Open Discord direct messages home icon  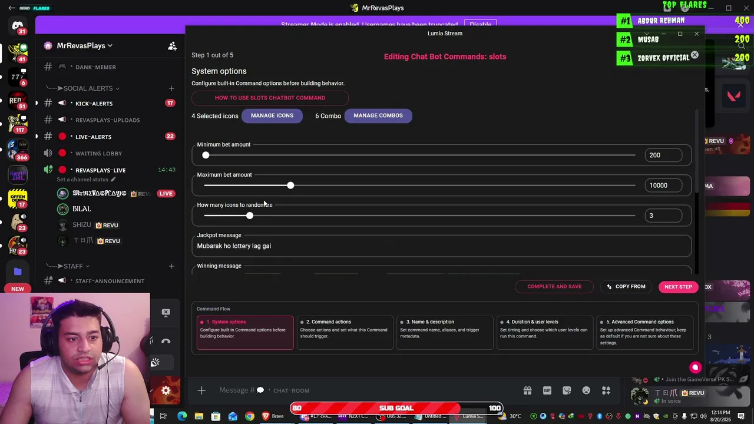pos(18,26)
